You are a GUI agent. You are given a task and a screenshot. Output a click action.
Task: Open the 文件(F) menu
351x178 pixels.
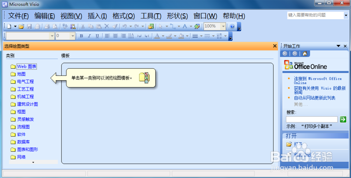pyautogui.click(x=18, y=16)
